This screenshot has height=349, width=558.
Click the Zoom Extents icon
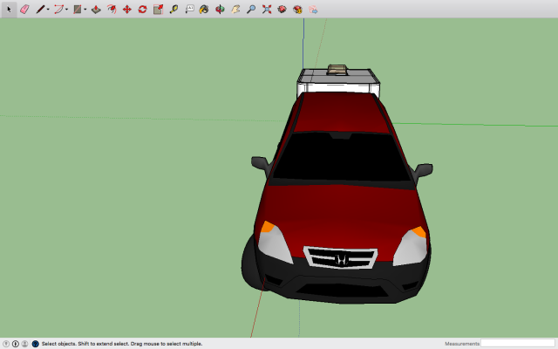(x=267, y=10)
